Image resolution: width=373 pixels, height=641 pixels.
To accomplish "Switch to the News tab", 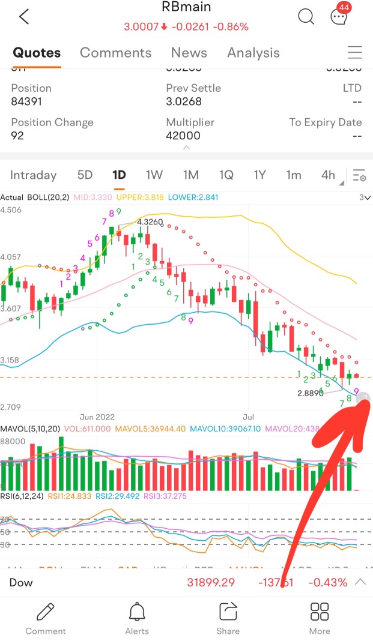I will click(x=189, y=53).
